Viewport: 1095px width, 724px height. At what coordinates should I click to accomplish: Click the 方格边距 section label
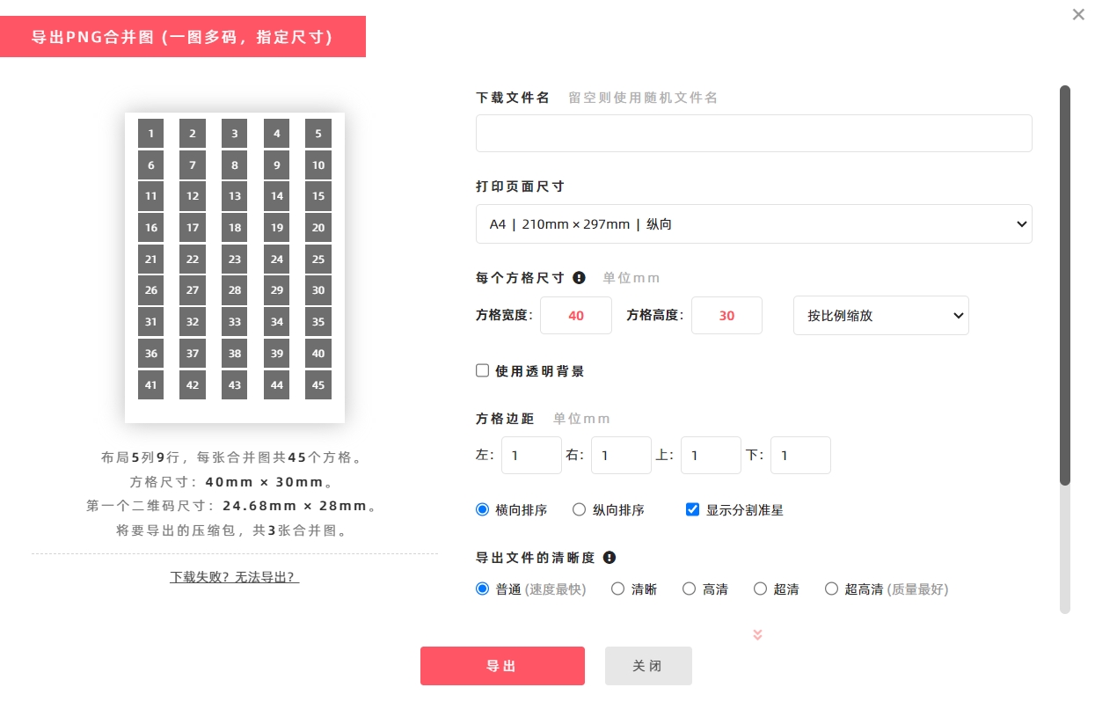click(505, 419)
